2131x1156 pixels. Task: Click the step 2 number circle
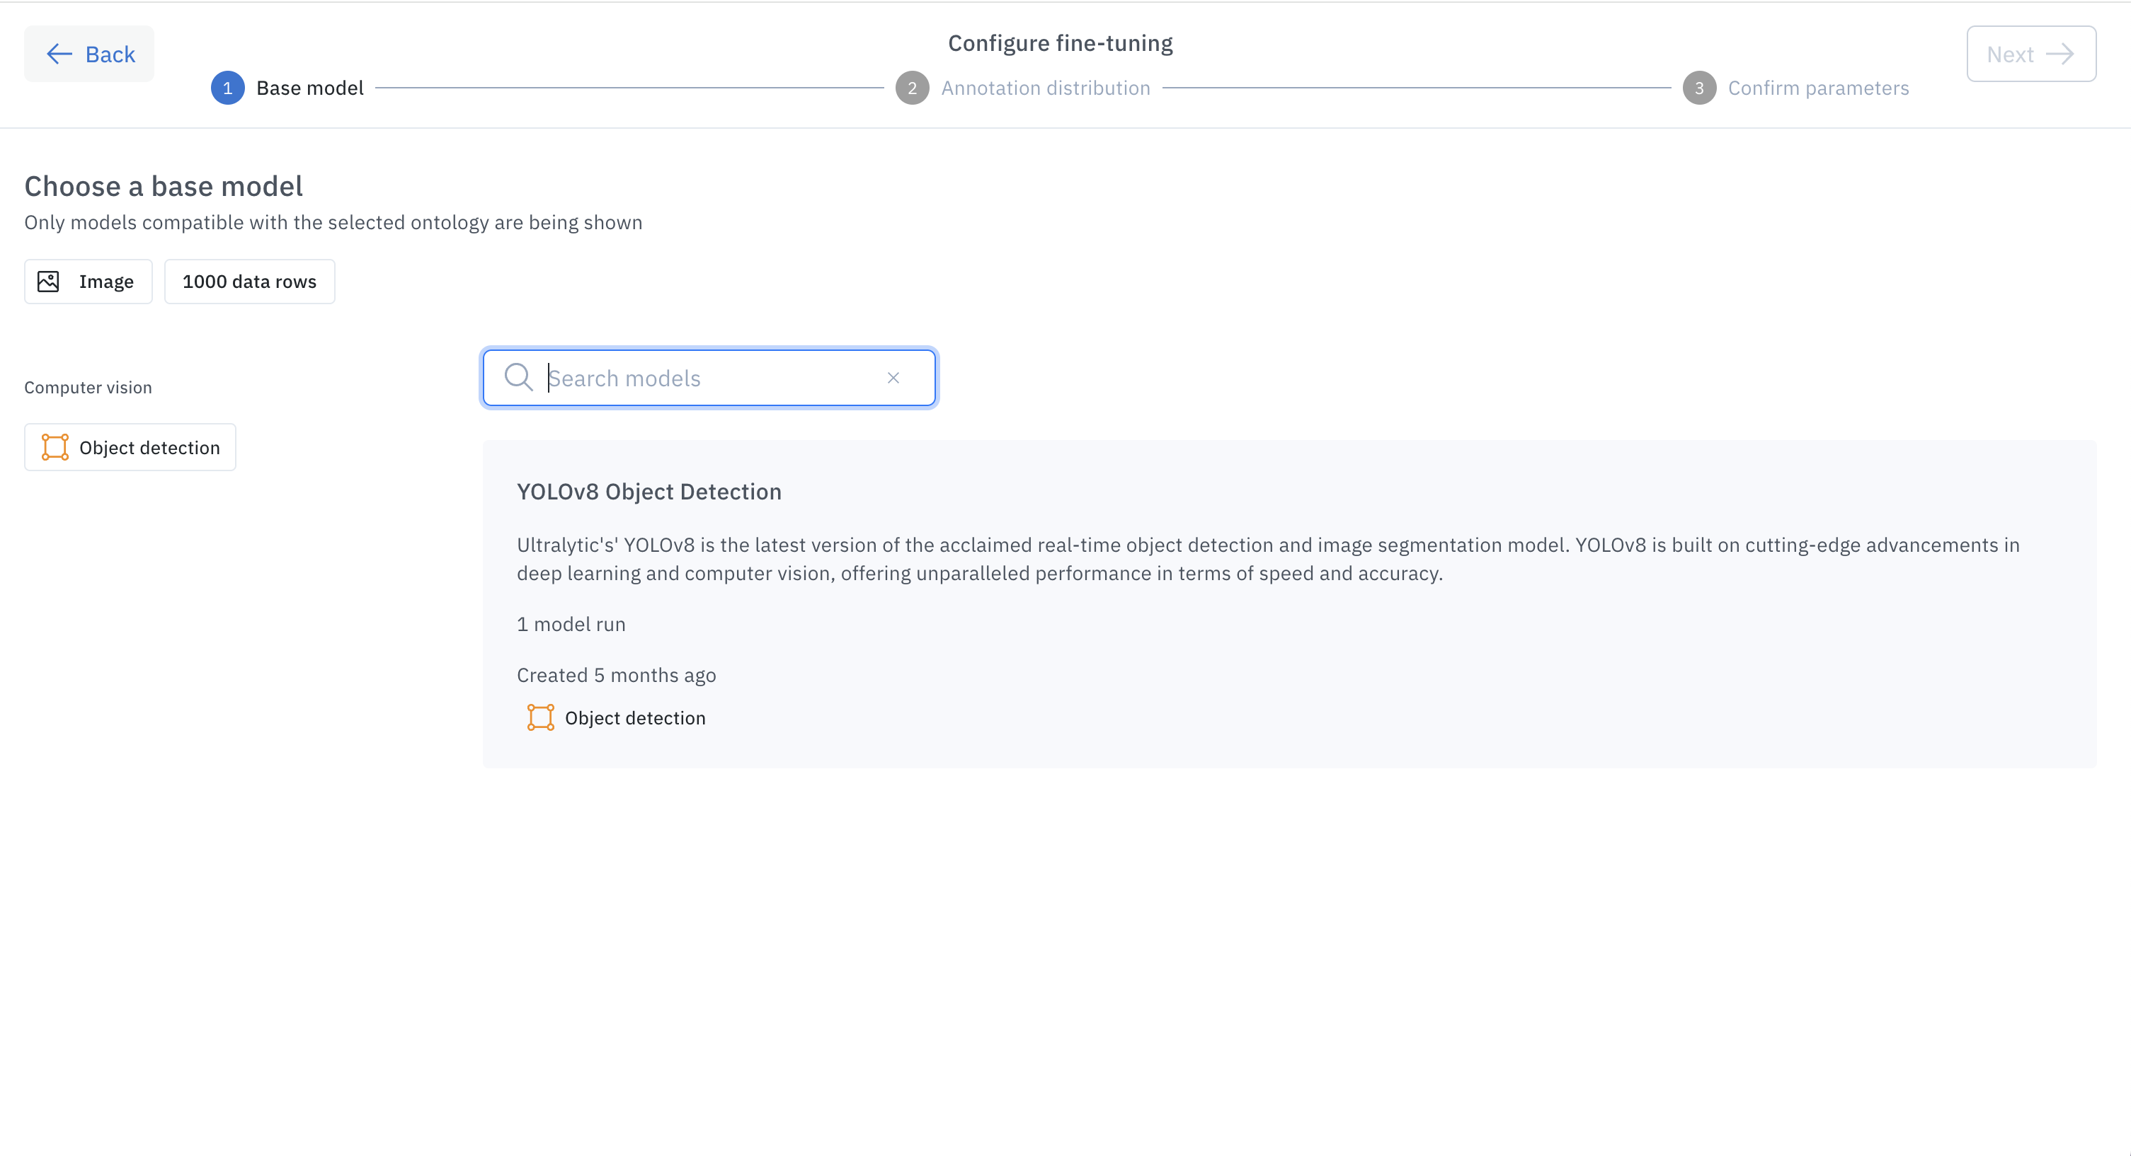pos(913,88)
